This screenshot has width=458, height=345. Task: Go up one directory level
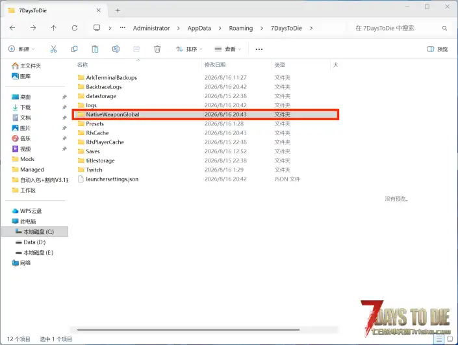(x=54, y=28)
